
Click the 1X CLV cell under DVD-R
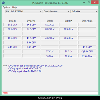(50, 56)
